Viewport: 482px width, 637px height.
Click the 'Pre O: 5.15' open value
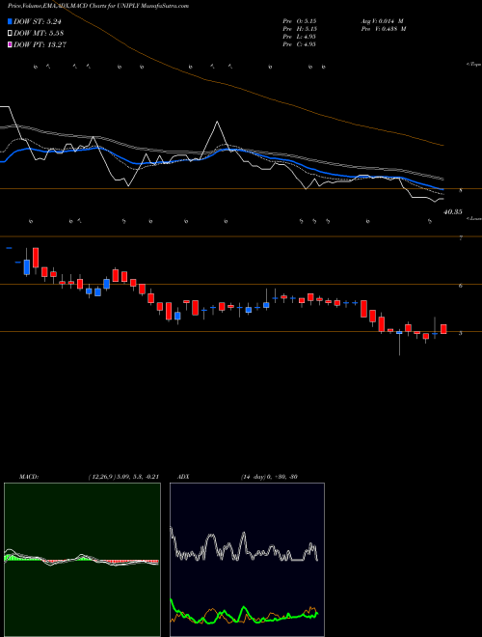coord(300,21)
